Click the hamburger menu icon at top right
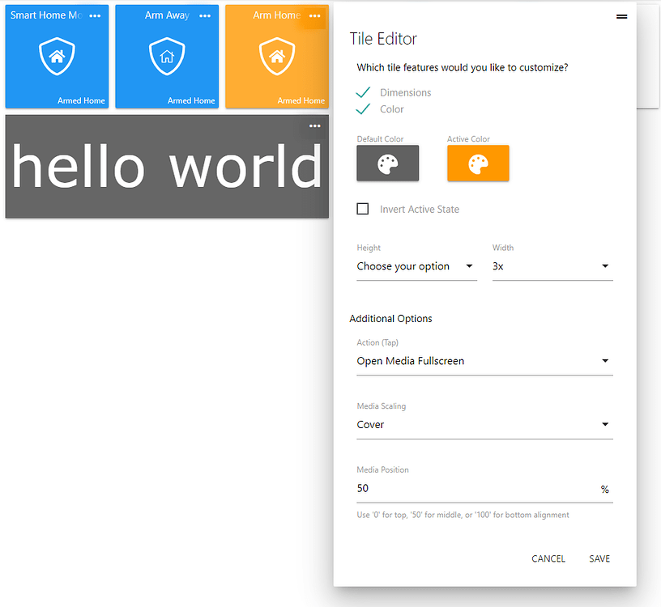This screenshot has height=607, width=661. [x=622, y=15]
